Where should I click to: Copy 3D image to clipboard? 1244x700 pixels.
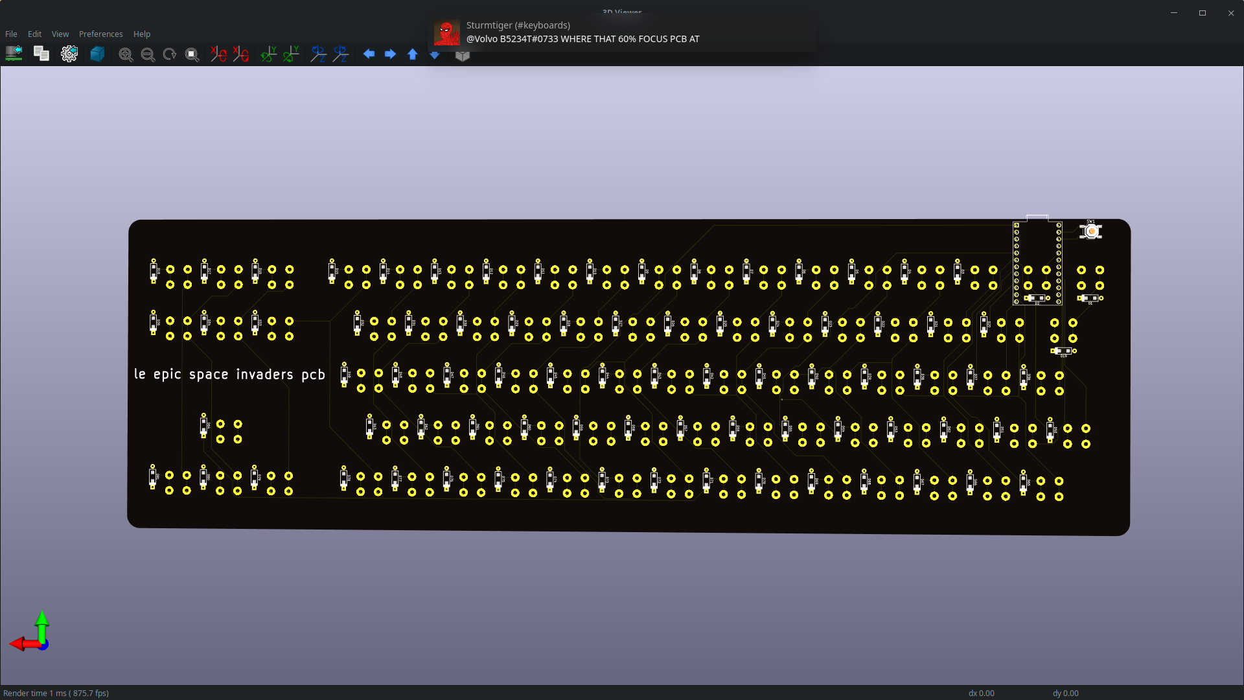[41, 54]
